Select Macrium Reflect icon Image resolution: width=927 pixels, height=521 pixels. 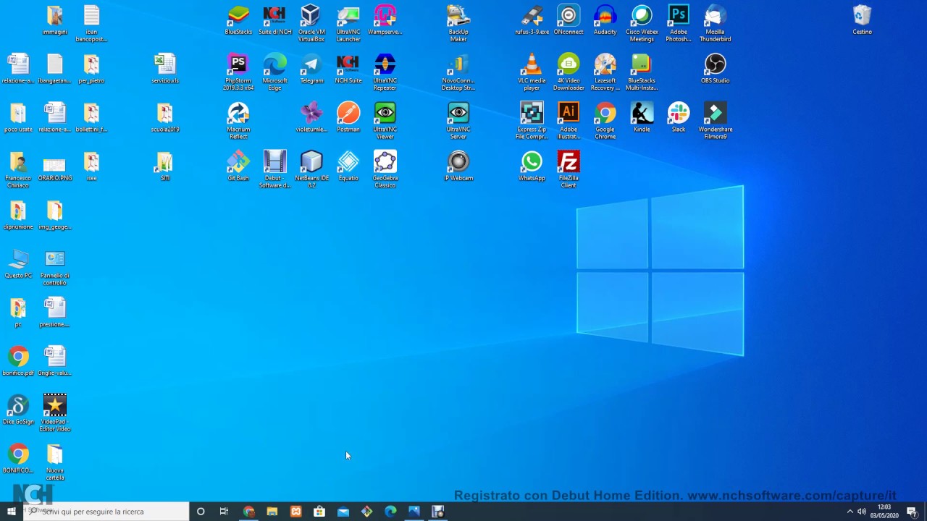[x=238, y=120]
